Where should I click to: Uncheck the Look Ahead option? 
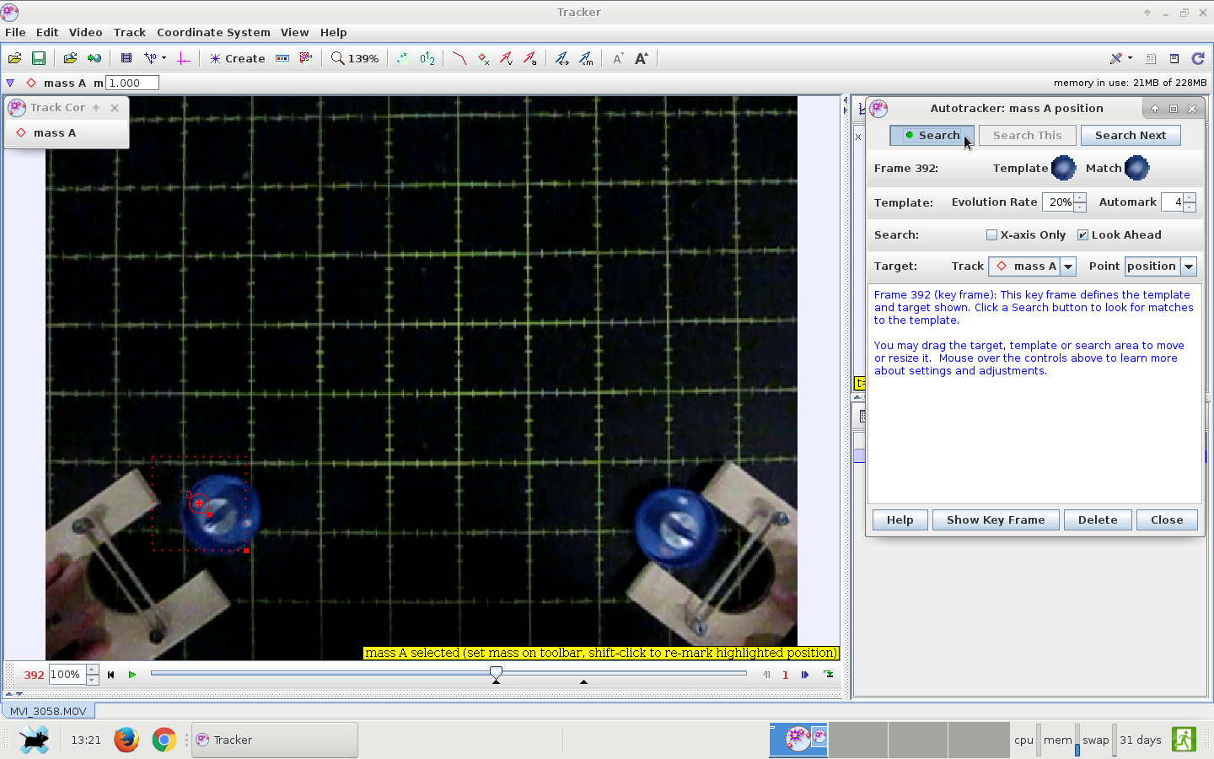tap(1083, 235)
